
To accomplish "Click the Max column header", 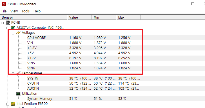I will click(128, 17).
